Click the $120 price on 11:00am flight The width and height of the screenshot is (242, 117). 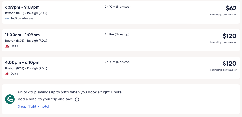229,36
